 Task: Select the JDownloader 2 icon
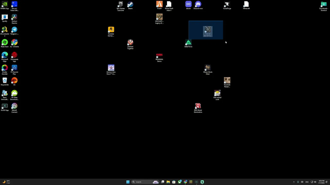click(5, 32)
